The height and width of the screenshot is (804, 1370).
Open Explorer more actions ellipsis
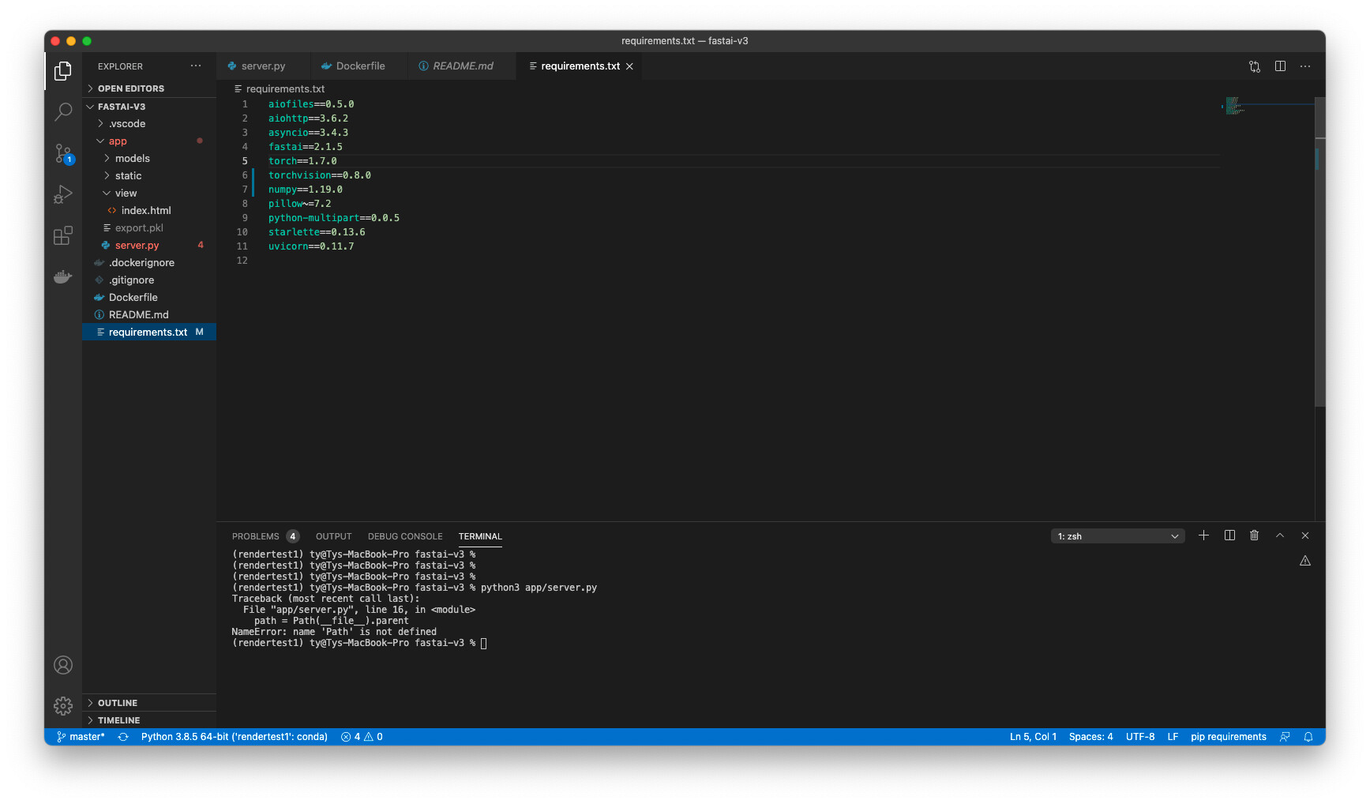point(196,66)
